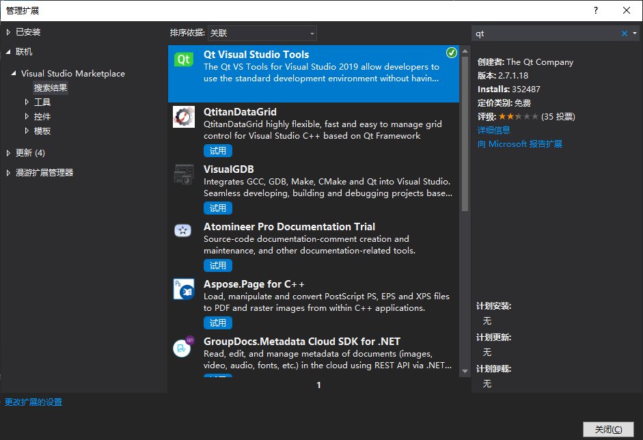The image size is (643, 440).
Task: Expand the 控件 category
Action: pyautogui.click(x=27, y=116)
